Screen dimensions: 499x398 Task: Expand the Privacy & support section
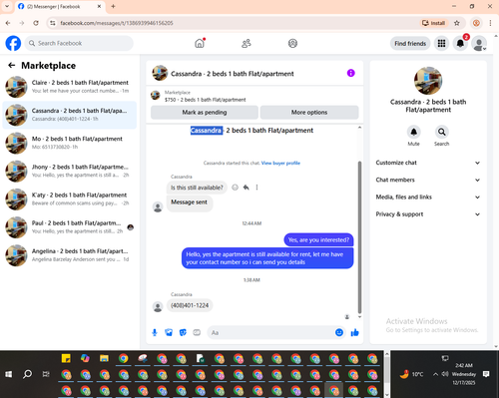click(428, 214)
